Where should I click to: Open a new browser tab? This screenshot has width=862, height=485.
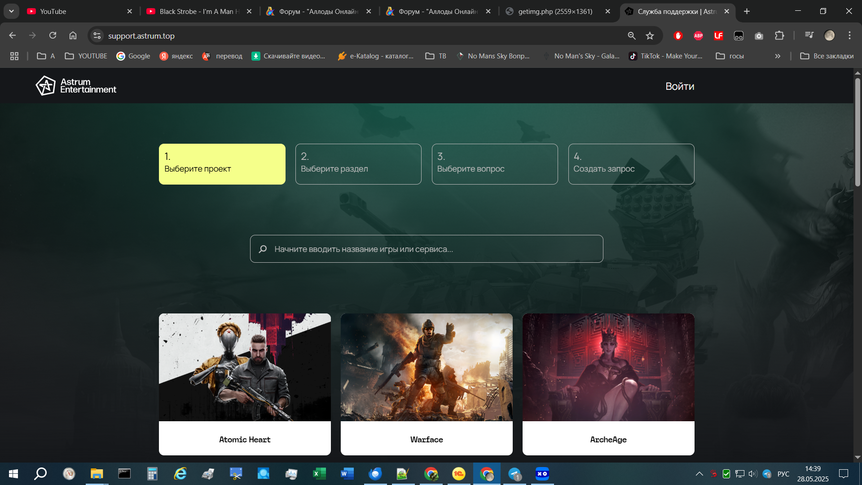(747, 11)
